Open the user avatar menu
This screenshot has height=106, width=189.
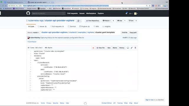click(x=136, y=14)
